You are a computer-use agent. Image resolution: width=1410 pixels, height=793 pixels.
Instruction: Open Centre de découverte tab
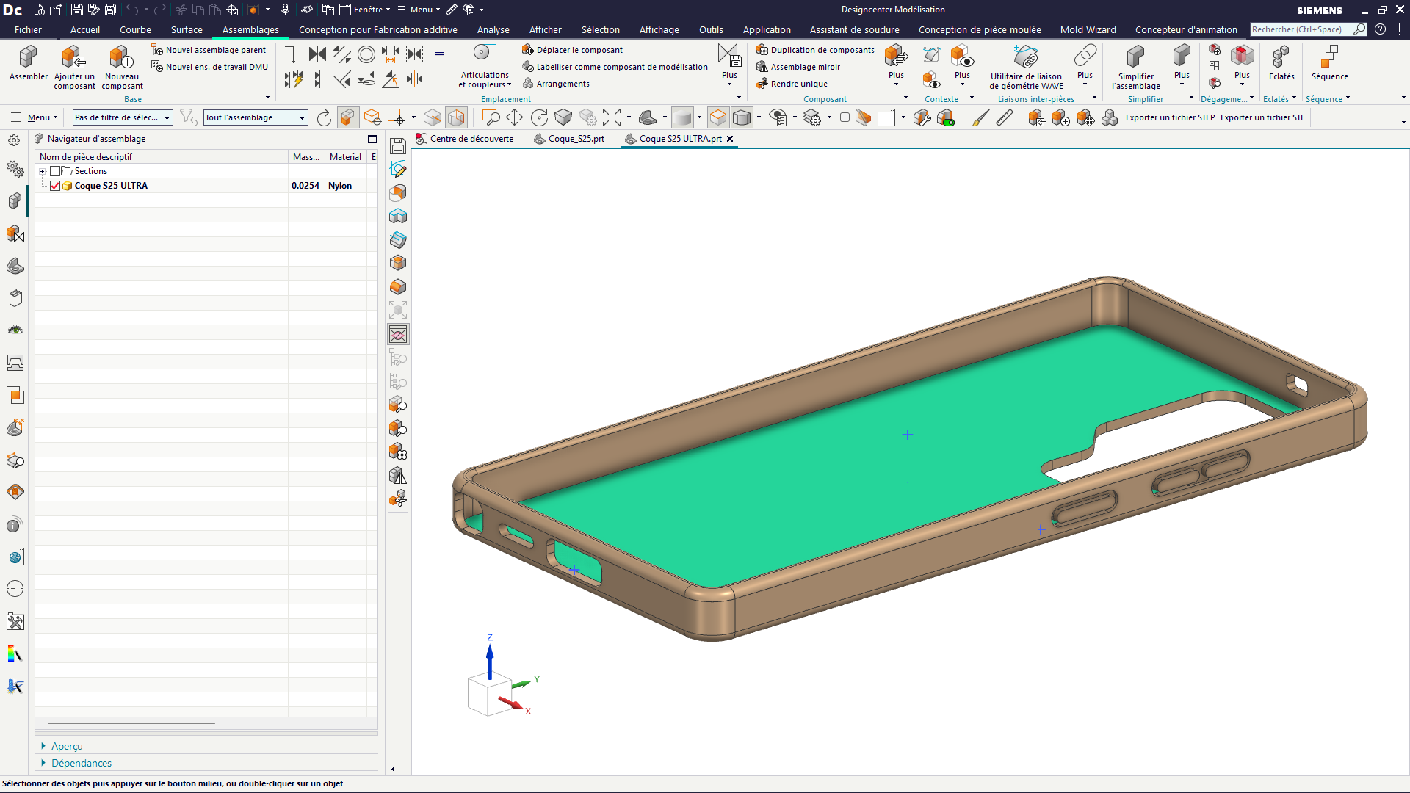click(x=464, y=139)
